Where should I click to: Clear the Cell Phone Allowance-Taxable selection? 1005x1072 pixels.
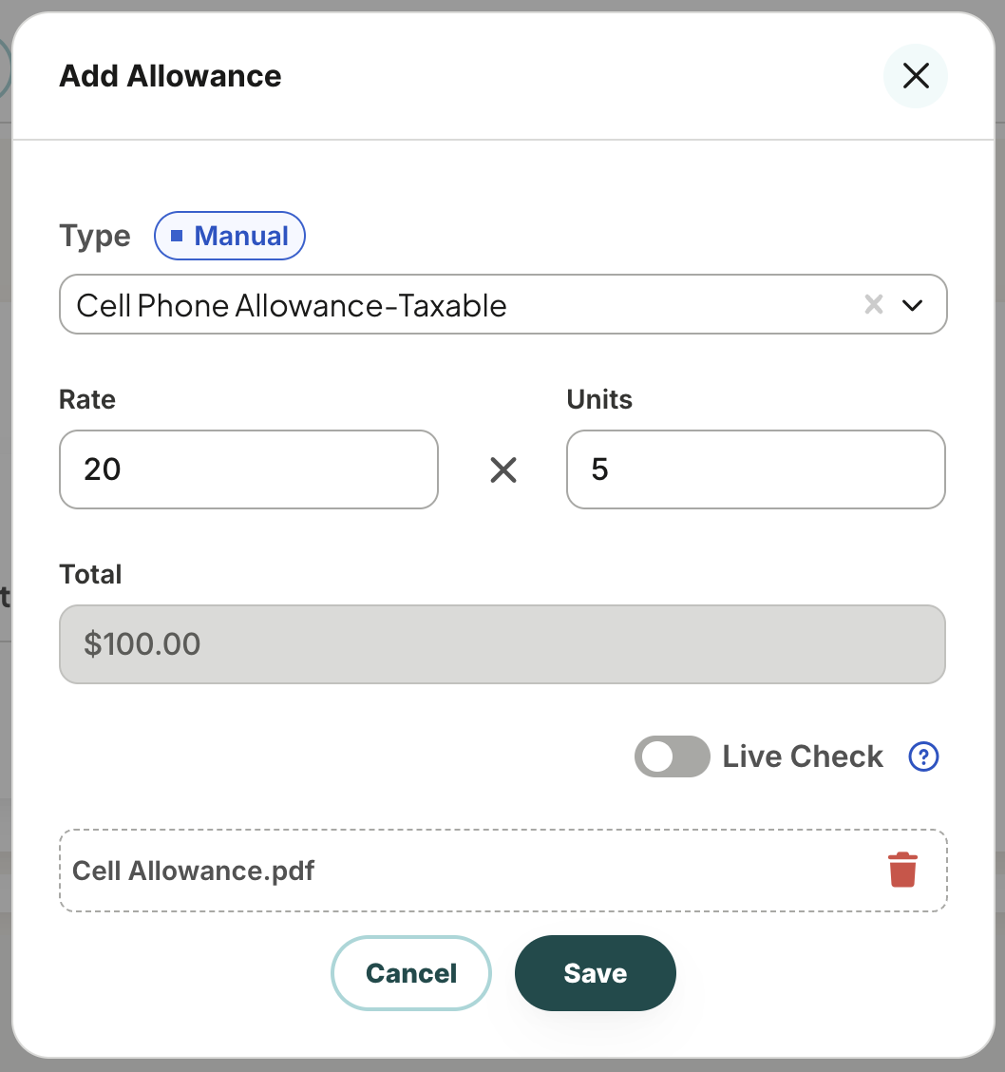point(874,304)
